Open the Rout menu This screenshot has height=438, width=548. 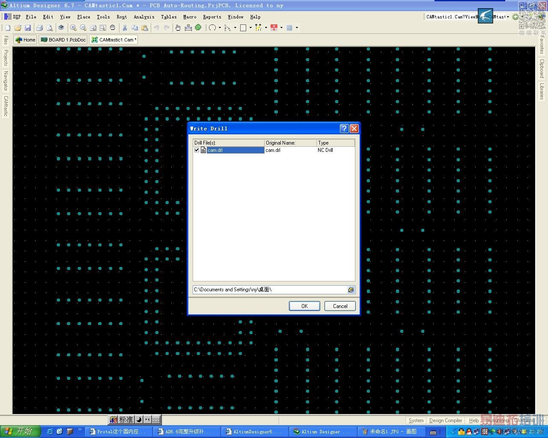tap(122, 17)
